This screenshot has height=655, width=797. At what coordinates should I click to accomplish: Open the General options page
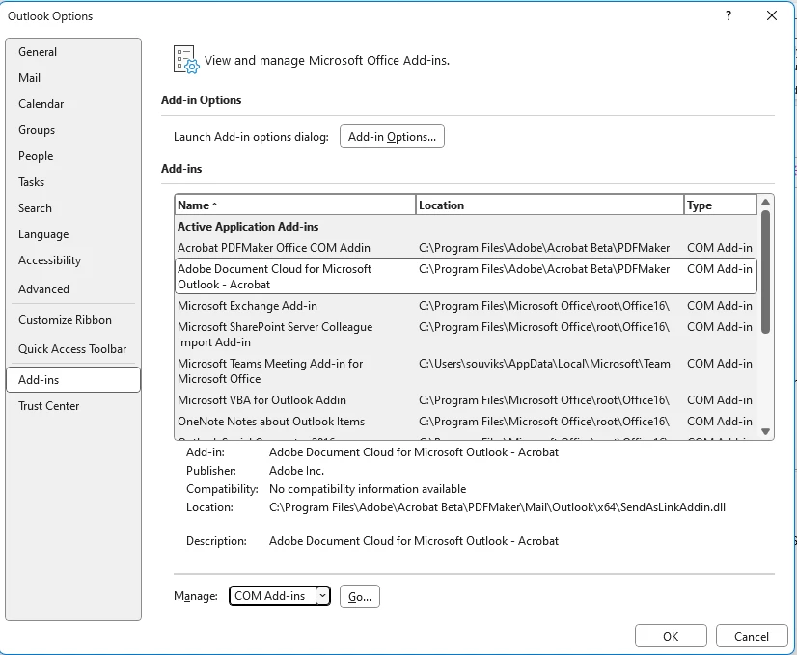point(73,52)
